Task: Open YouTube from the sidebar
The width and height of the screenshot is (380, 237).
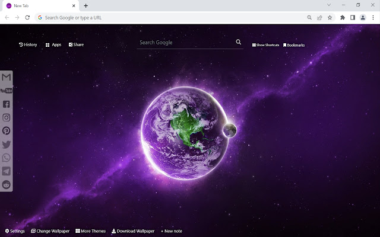Action: [x=7, y=91]
